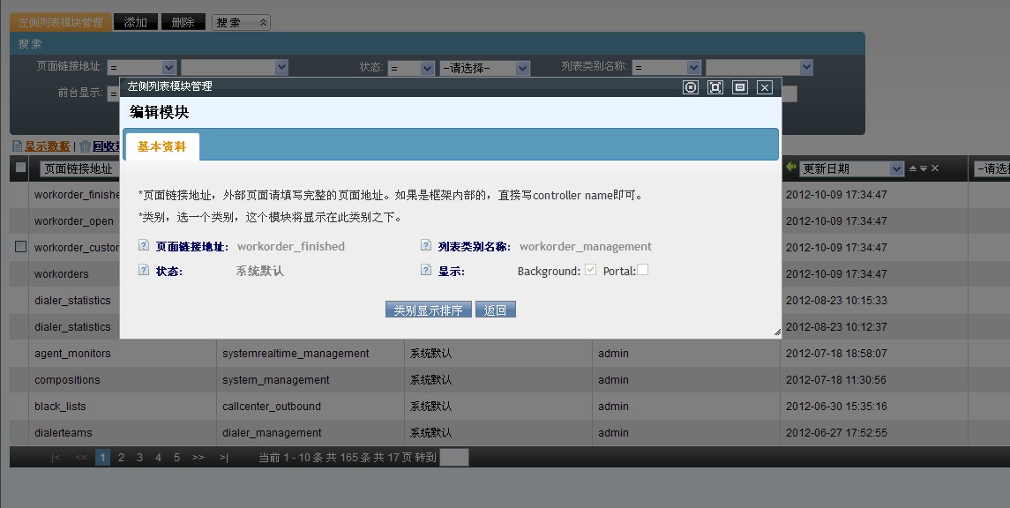Screen dimensions: 1010x508
Task: Go to page 3 in pagination
Action: point(139,458)
